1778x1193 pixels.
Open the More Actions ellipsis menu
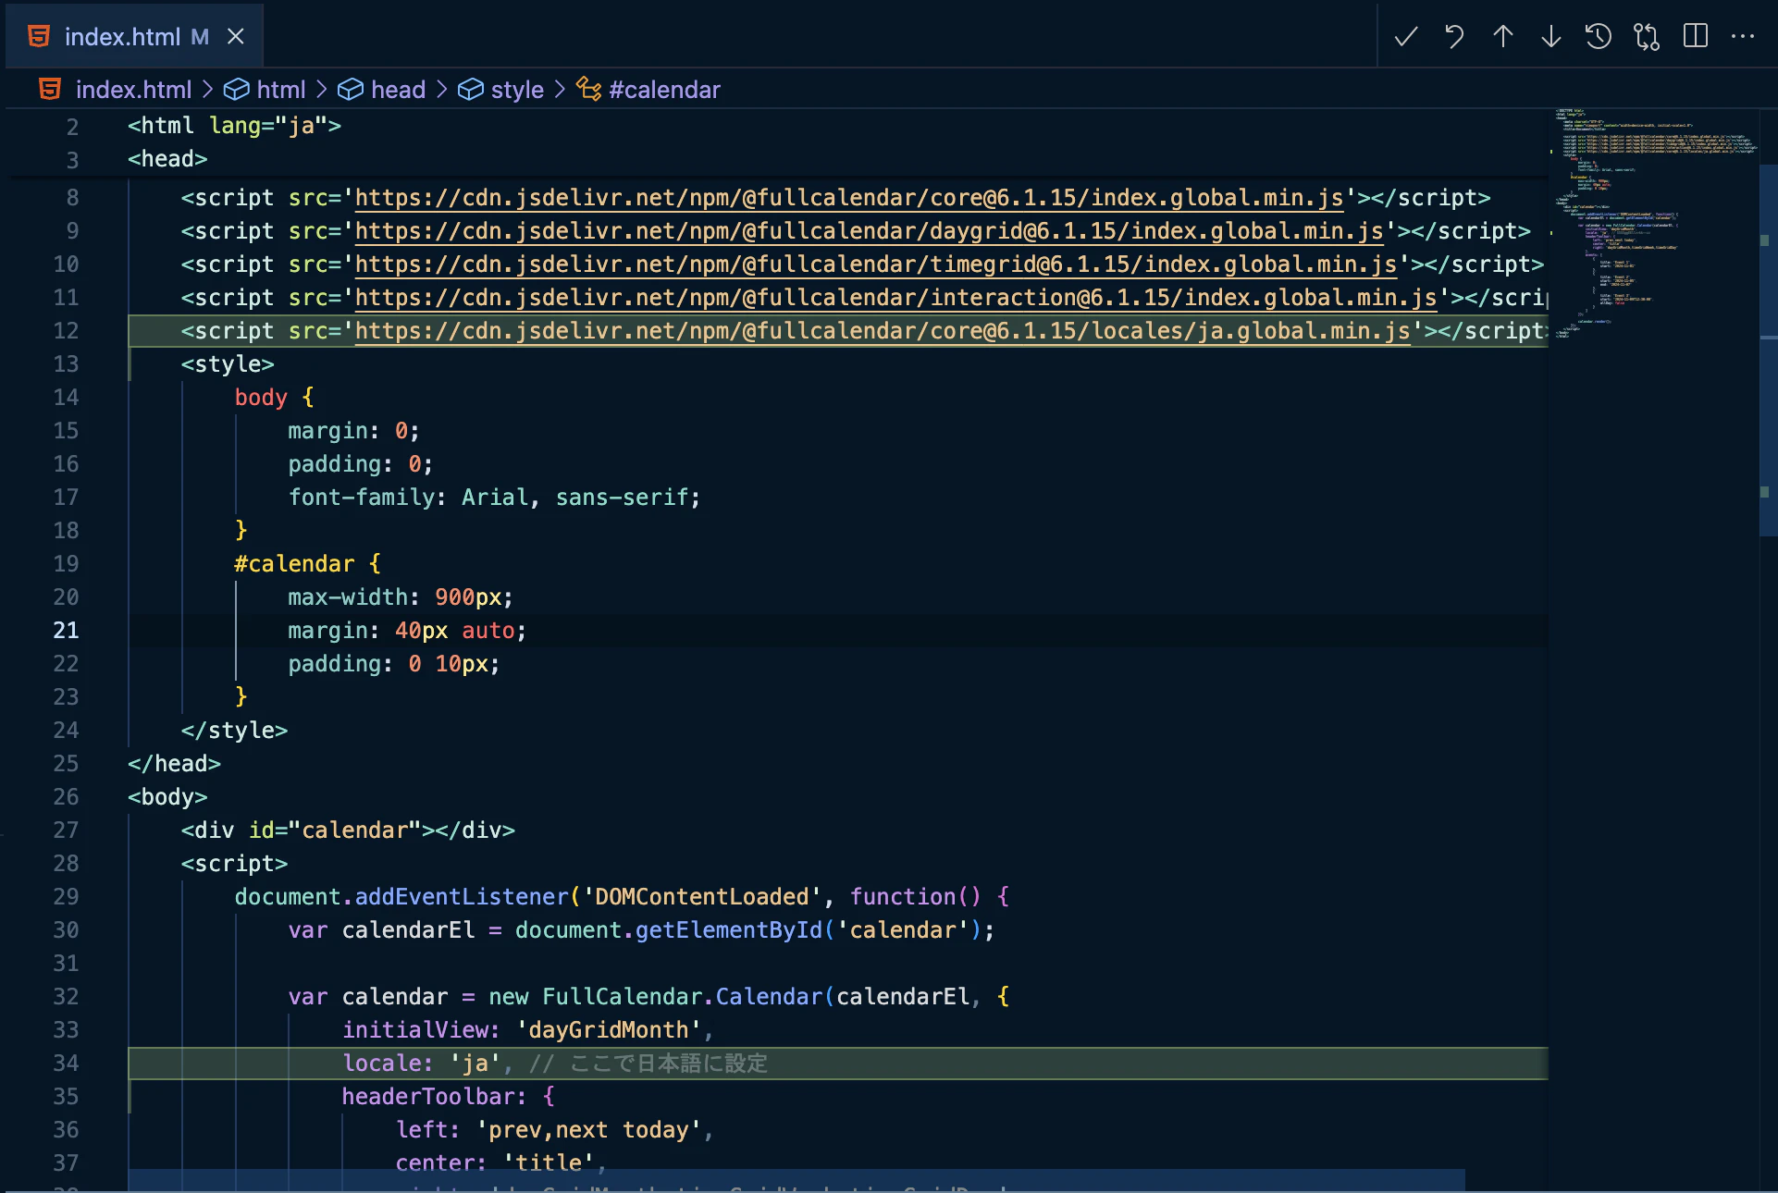tap(1743, 37)
